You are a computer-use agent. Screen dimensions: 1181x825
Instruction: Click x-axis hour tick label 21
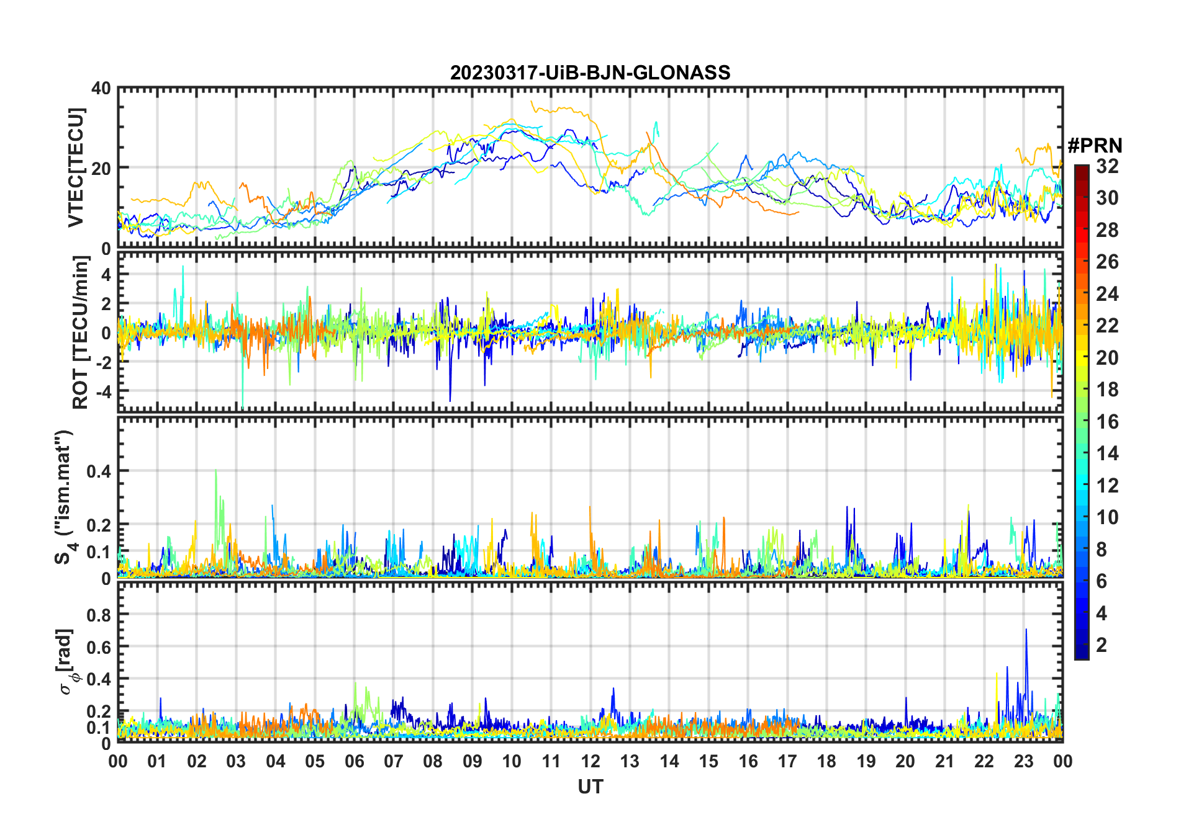944,761
